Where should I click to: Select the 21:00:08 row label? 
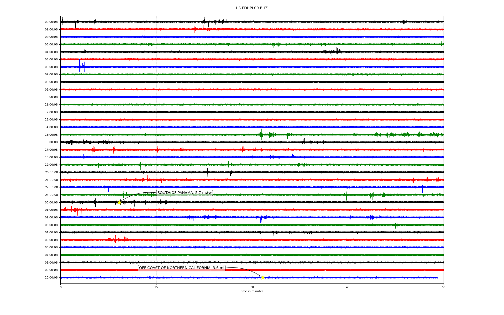pos(51,180)
